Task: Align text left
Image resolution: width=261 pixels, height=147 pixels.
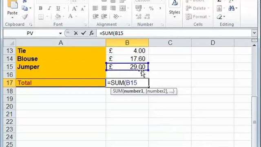Action: (95, 8)
